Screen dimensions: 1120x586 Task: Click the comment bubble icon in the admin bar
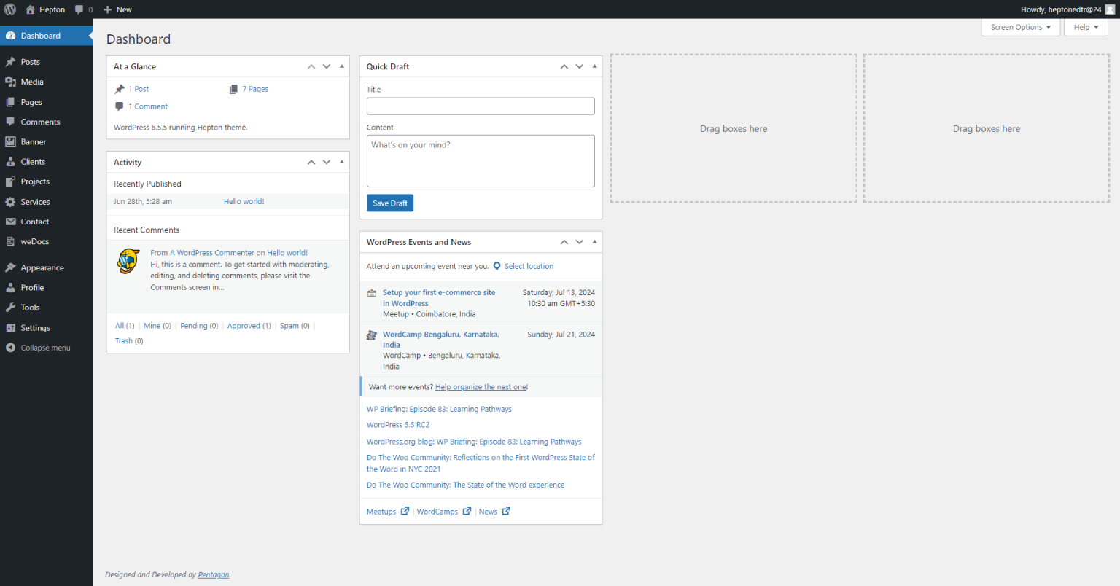[77, 9]
